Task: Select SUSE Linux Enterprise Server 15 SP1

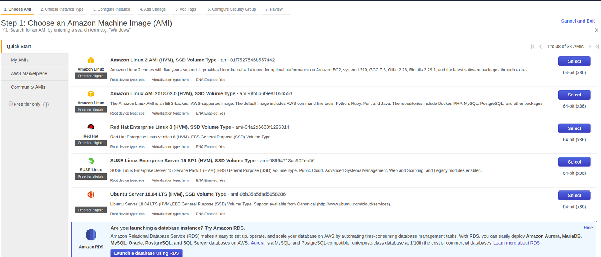Action: pyautogui.click(x=574, y=162)
